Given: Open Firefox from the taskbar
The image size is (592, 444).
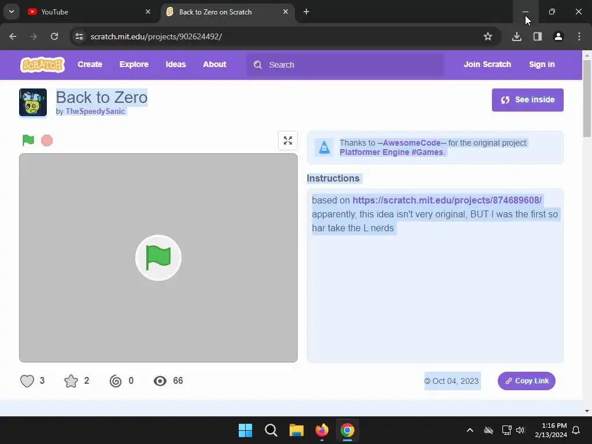Looking at the screenshot, I should tap(321, 430).
